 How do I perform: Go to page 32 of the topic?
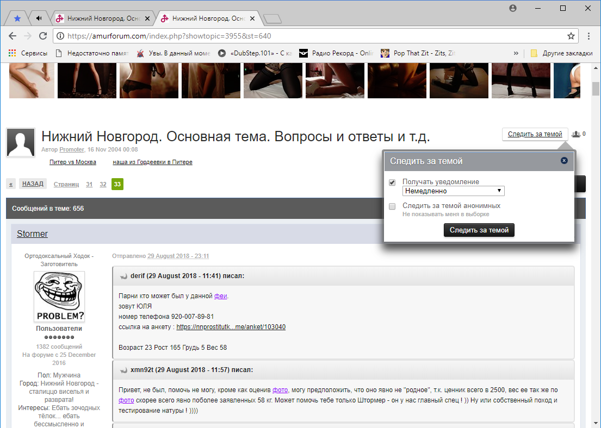point(103,184)
